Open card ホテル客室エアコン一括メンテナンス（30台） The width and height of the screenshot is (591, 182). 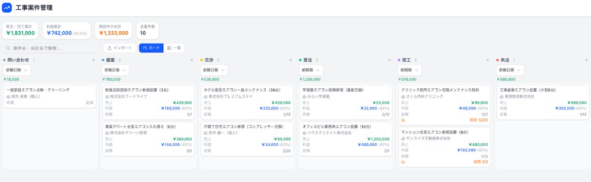(247, 102)
